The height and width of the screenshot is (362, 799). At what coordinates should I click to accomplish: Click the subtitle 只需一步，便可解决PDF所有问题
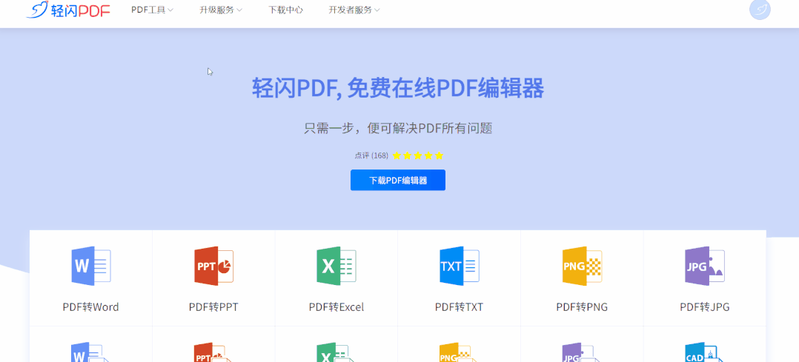tap(398, 128)
